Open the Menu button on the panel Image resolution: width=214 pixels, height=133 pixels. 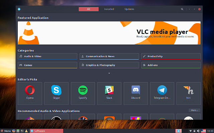[x=6, y=131]
